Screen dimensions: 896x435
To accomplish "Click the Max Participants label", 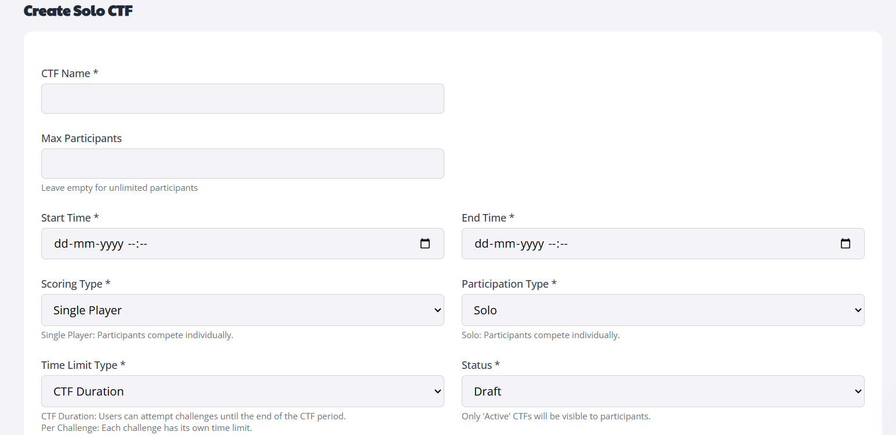I will coord(81,138).
